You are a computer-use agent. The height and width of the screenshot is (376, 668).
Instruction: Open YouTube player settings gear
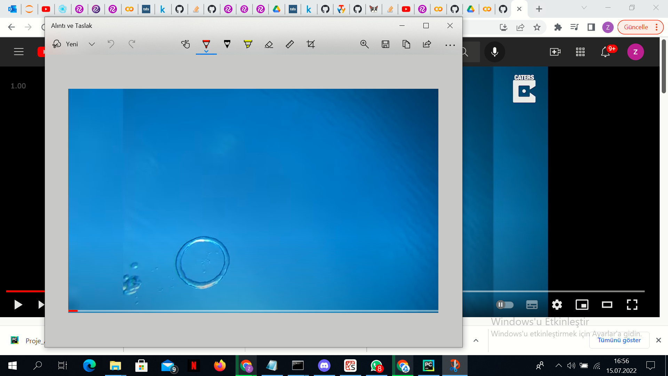click(x=557, y=305)
